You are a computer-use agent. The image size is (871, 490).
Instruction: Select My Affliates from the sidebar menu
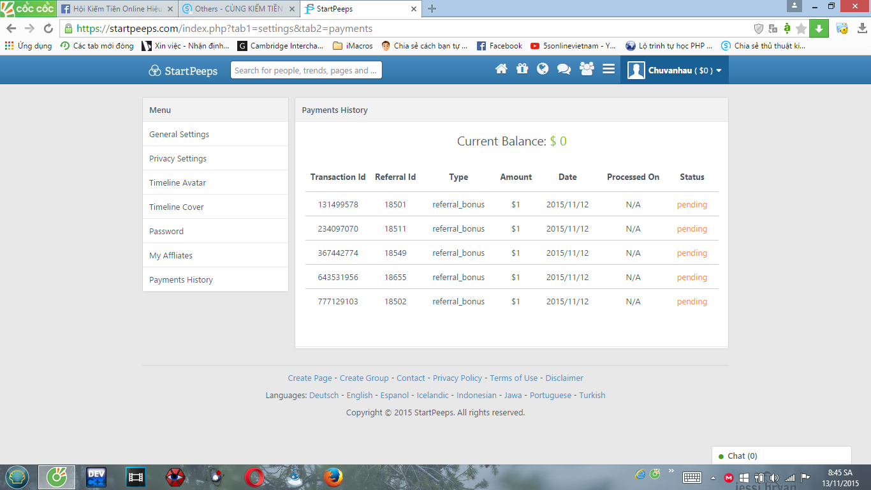point(171,256)
